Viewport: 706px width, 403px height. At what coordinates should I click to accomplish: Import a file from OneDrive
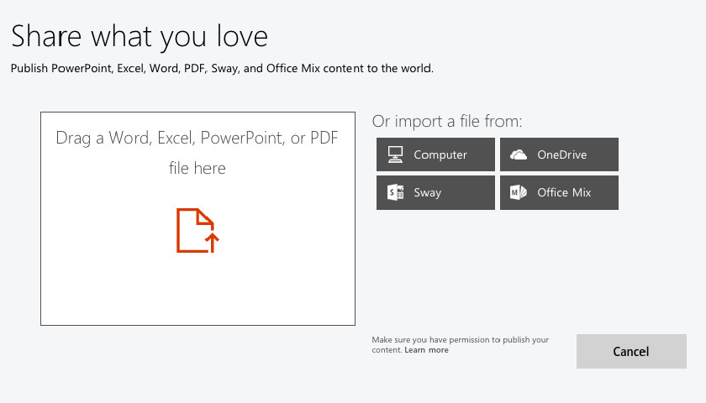[559, 154]
